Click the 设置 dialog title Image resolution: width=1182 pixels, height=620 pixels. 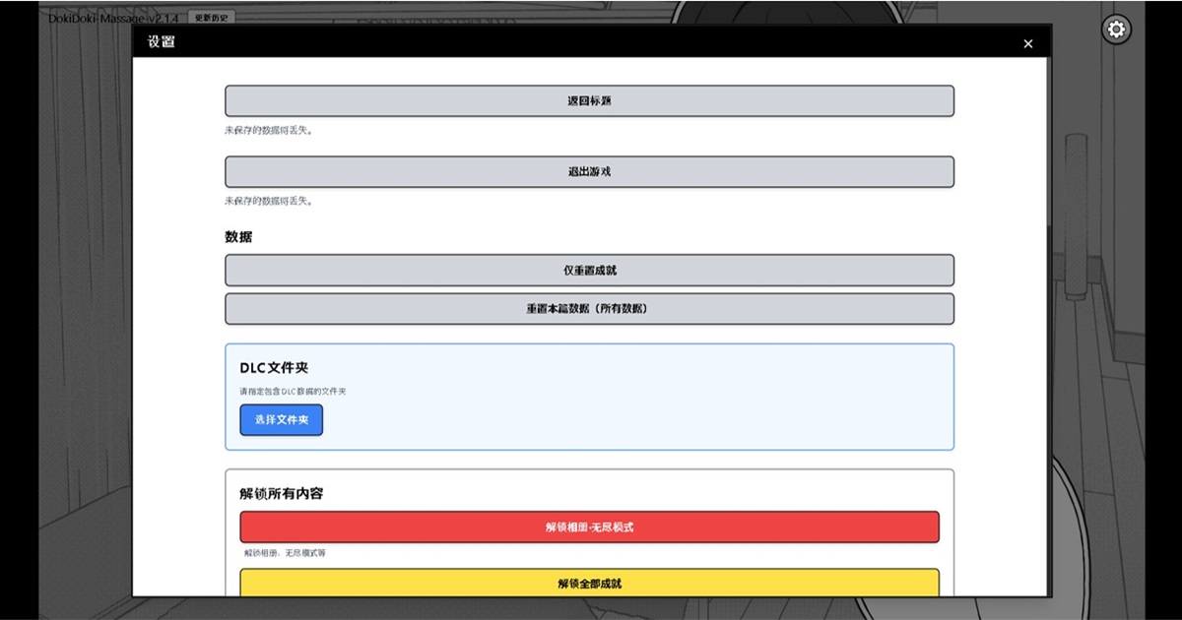[x=161, y=42]
